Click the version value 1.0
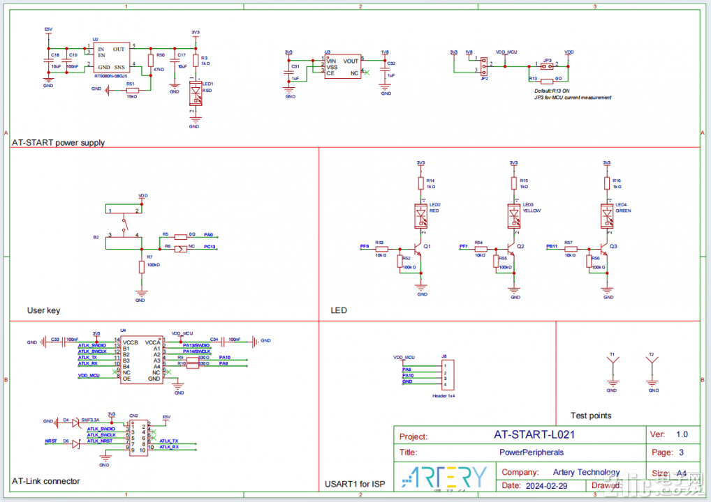Screen dimensions: 711x502 point(682,434)
